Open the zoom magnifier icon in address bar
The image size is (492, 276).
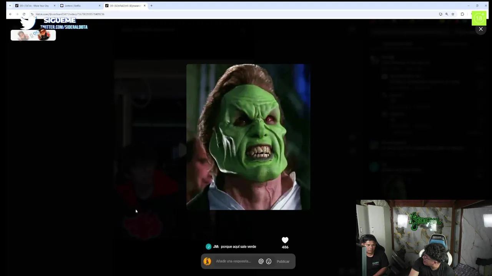pyautogui.click(x=447, y=14)
